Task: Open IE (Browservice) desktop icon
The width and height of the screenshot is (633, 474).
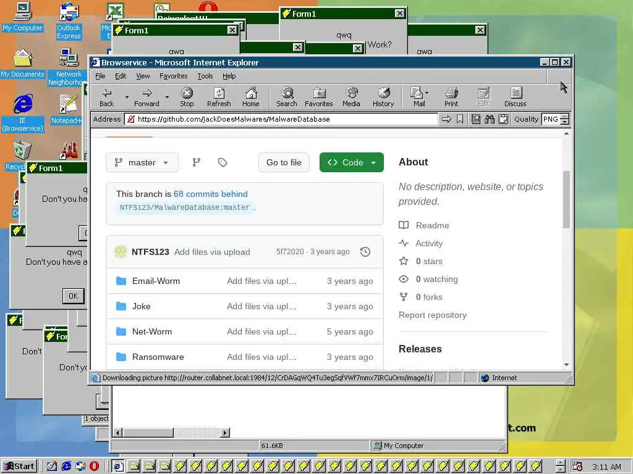Action: 23,113
